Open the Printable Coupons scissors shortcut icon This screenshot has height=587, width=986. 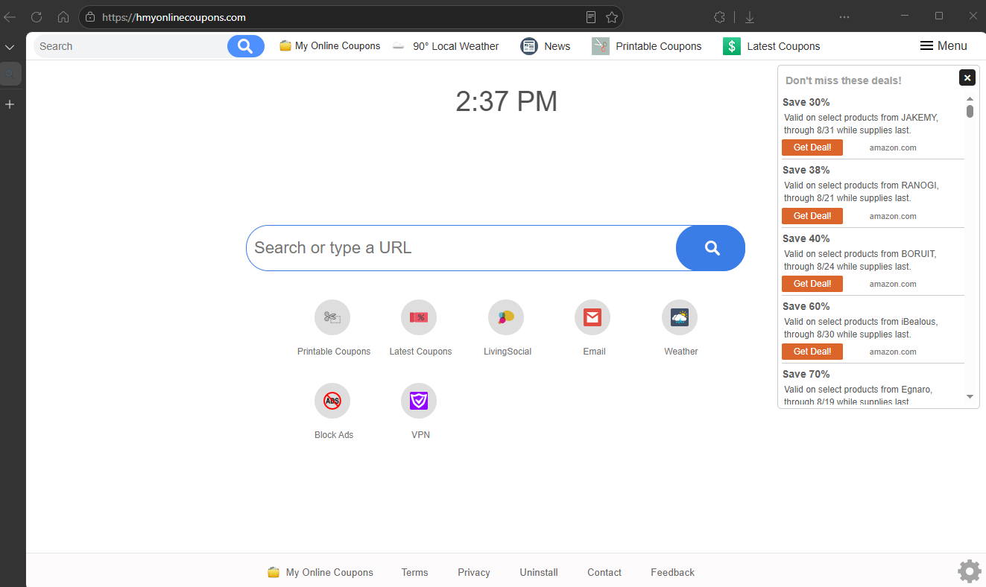point(332,318)
